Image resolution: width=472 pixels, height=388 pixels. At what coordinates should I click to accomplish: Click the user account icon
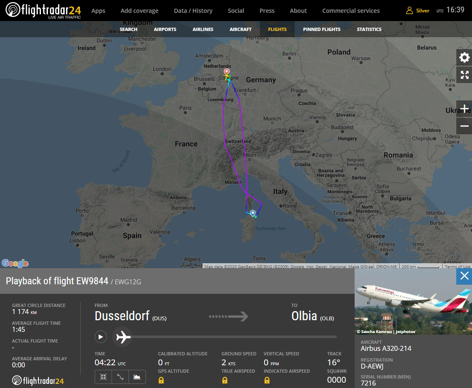pos(410,10)
